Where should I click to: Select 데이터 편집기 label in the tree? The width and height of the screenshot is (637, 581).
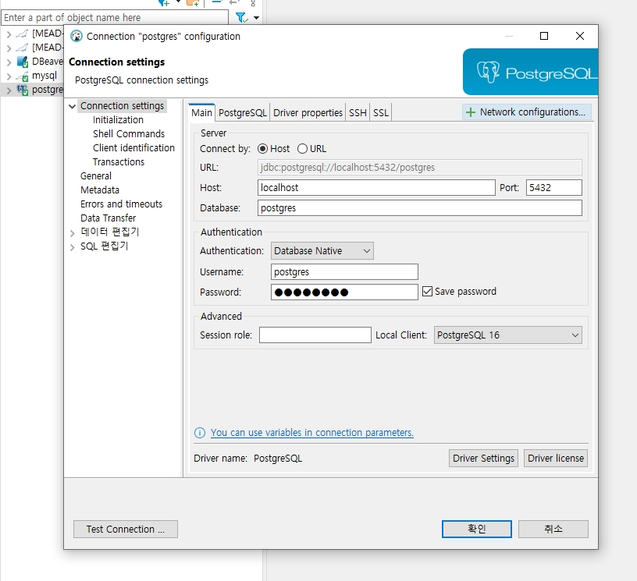point(110,232)
